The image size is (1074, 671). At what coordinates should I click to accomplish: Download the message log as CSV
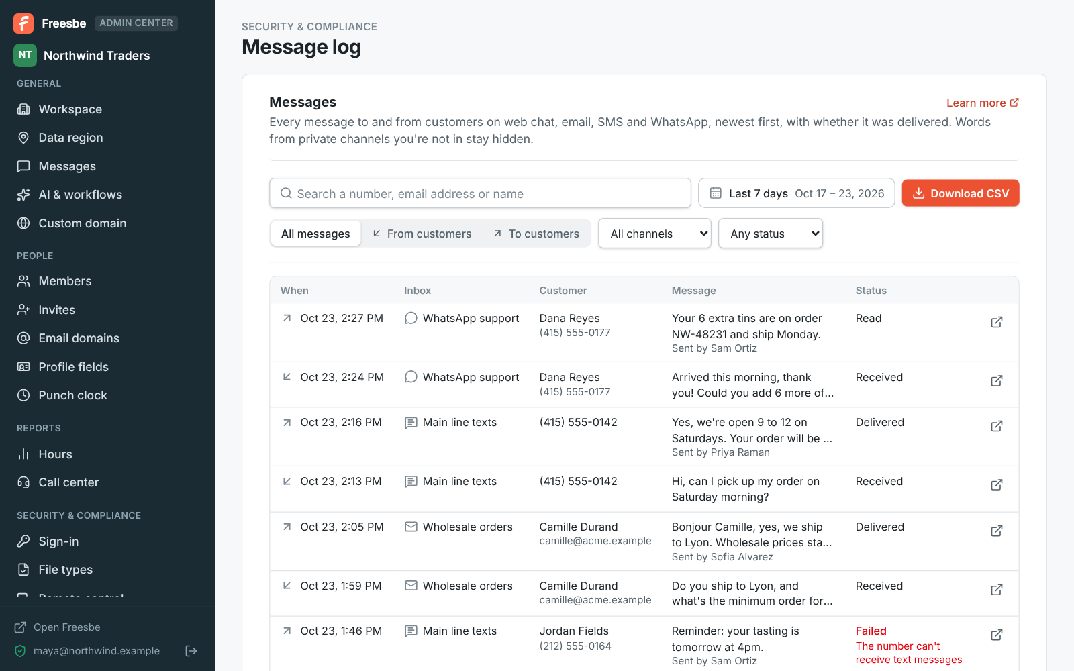pyautogui.click(x=961, y=193)
